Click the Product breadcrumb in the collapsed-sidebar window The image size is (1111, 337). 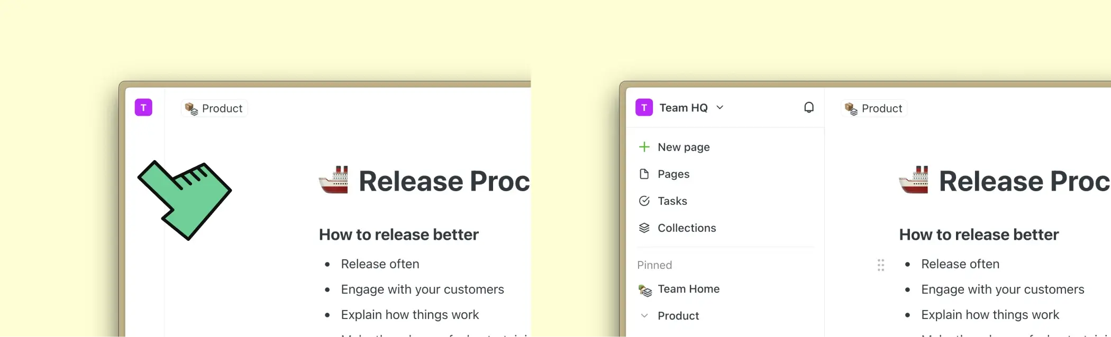pyautogui.click(x=214, y=108)
